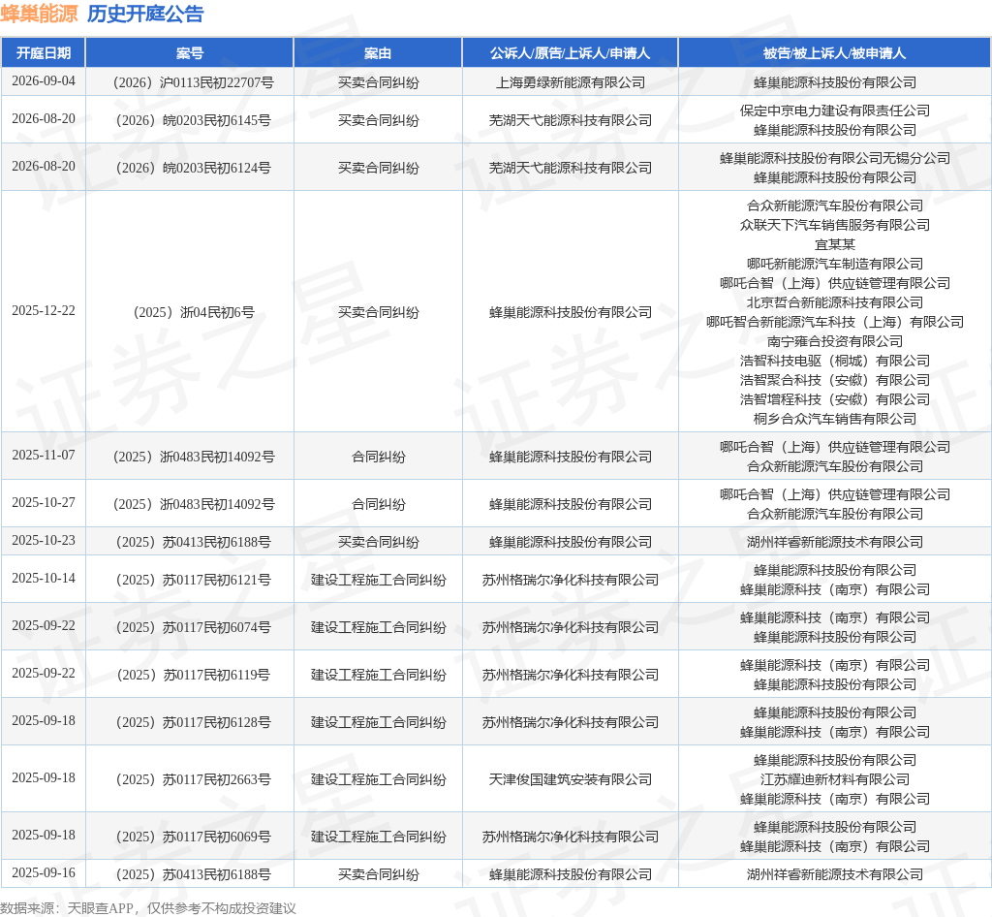Screen dimensions: 992x917
Task: Click plaintiff 天津俊国建筑安装有限公司
Action: coord(570,779)
